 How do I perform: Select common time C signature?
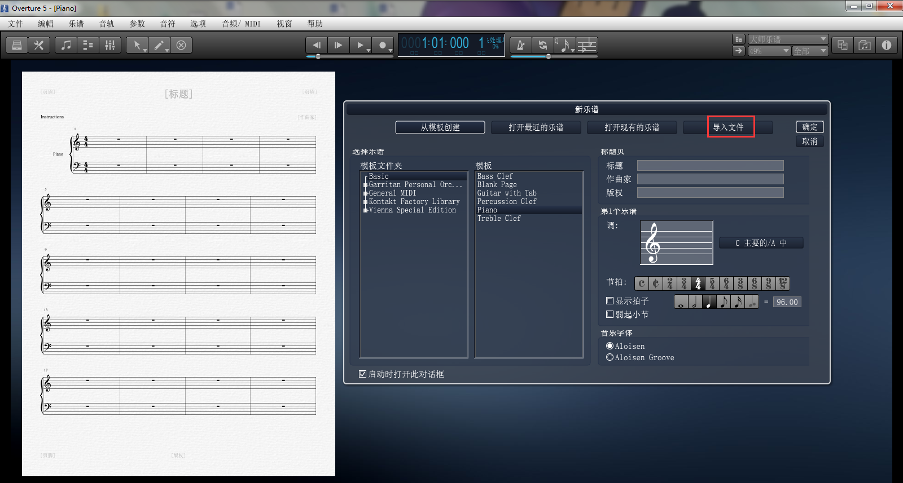642,283
